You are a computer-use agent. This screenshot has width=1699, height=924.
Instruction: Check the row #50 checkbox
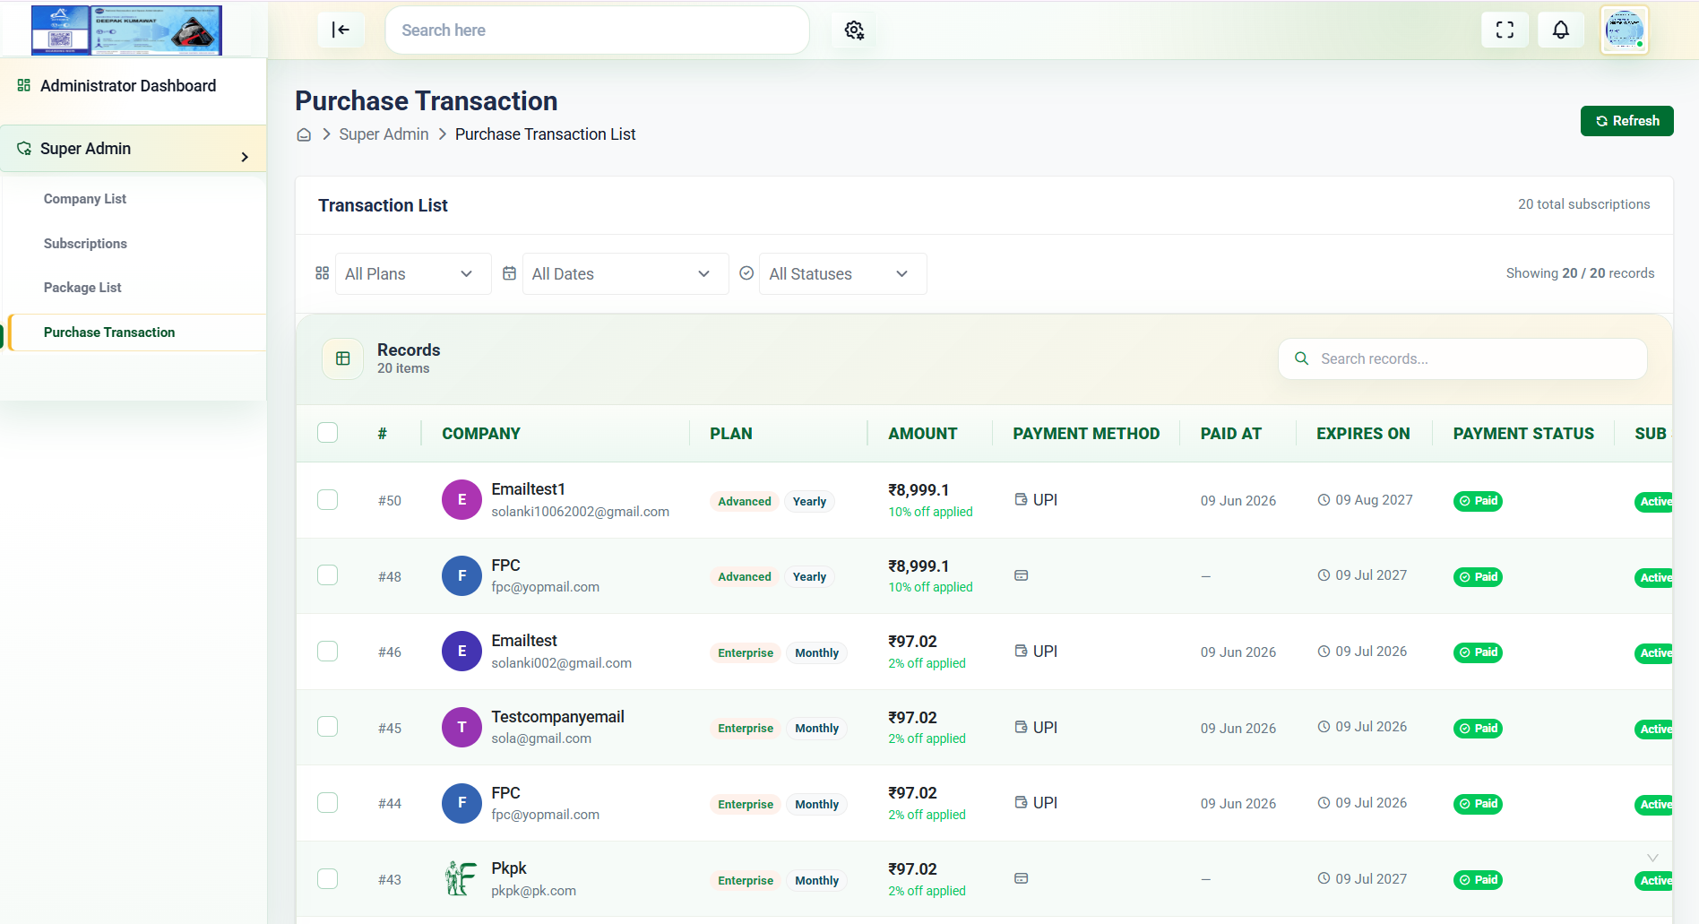coord(328,500)
